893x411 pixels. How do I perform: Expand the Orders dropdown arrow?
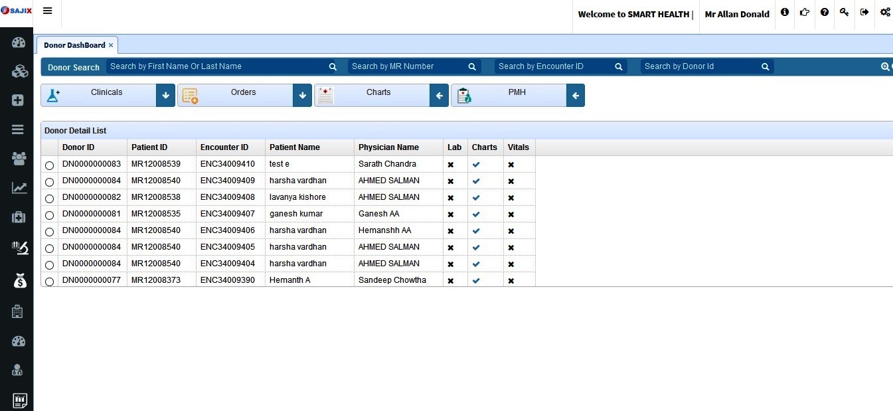(x=302, y=96)
